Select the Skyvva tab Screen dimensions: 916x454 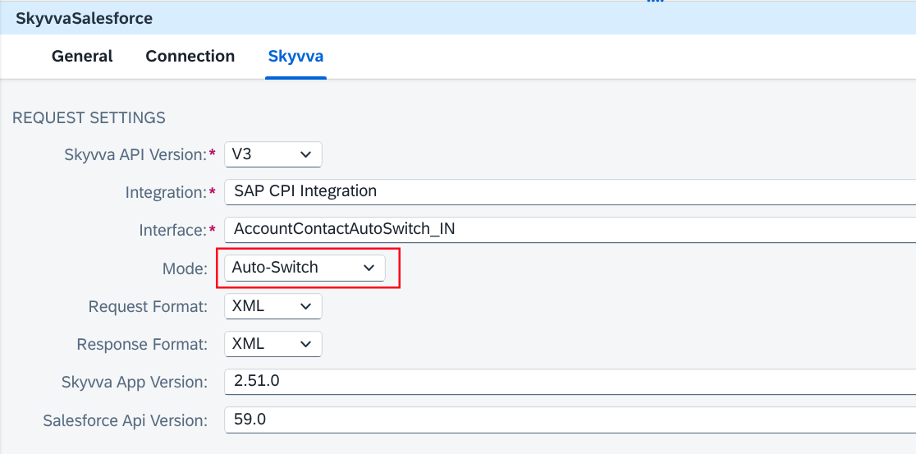pos(295,56)
